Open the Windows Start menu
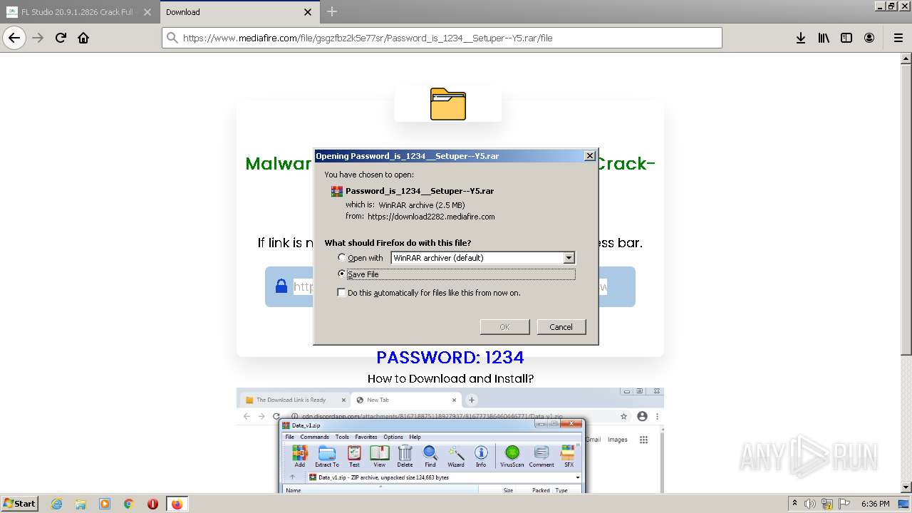Image resolution: width=912 pixels, height=513 pixels. 19,503
